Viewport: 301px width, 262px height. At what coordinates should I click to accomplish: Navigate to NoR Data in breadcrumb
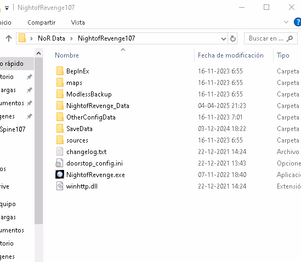(52, 38)
